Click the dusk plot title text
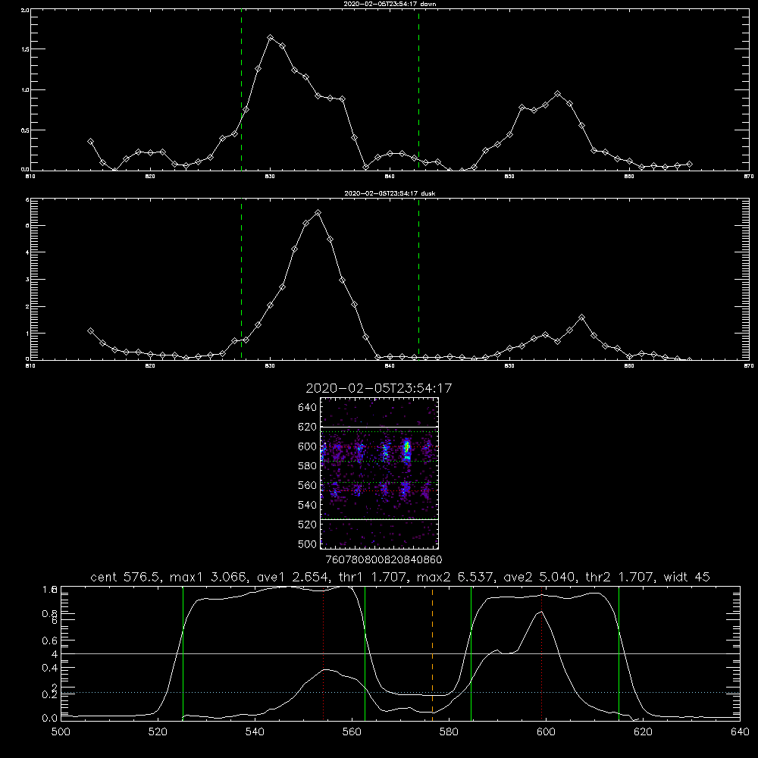This screenshot has width=758, height=758. pos(390,193)
